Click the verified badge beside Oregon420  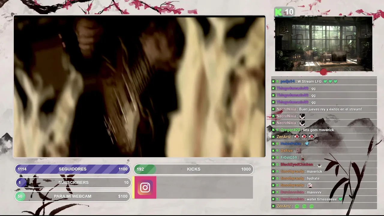[x=277, y=130]
